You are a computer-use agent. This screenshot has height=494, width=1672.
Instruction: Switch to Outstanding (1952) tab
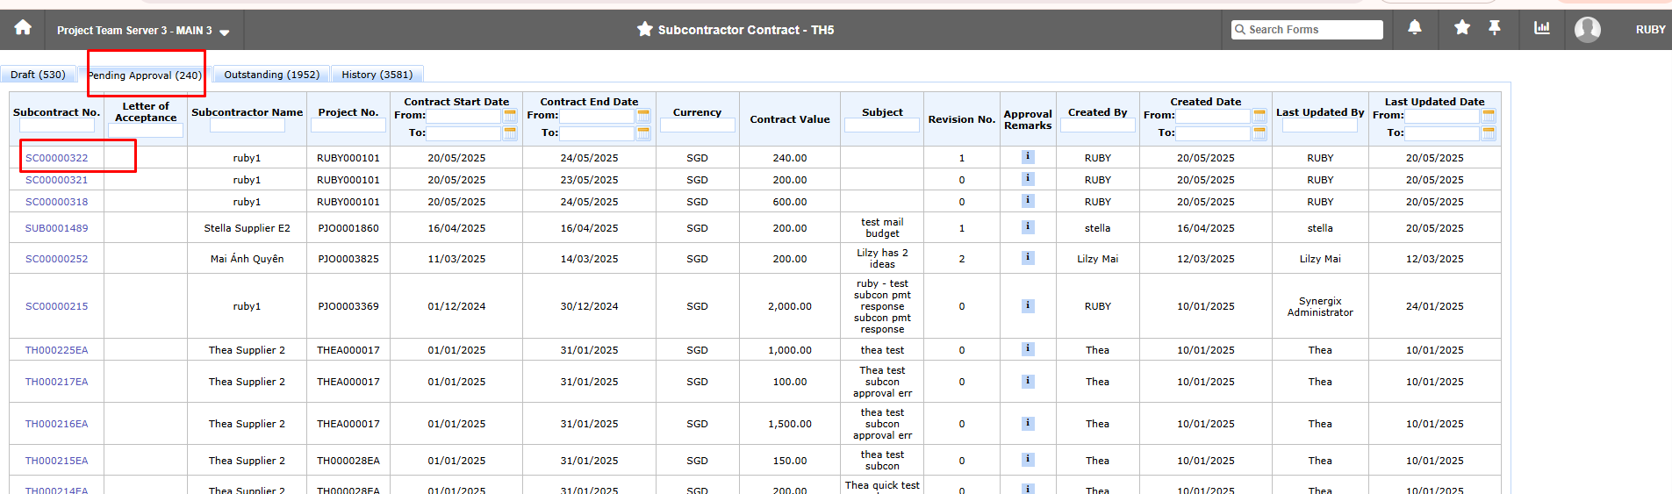pos(272,75)
